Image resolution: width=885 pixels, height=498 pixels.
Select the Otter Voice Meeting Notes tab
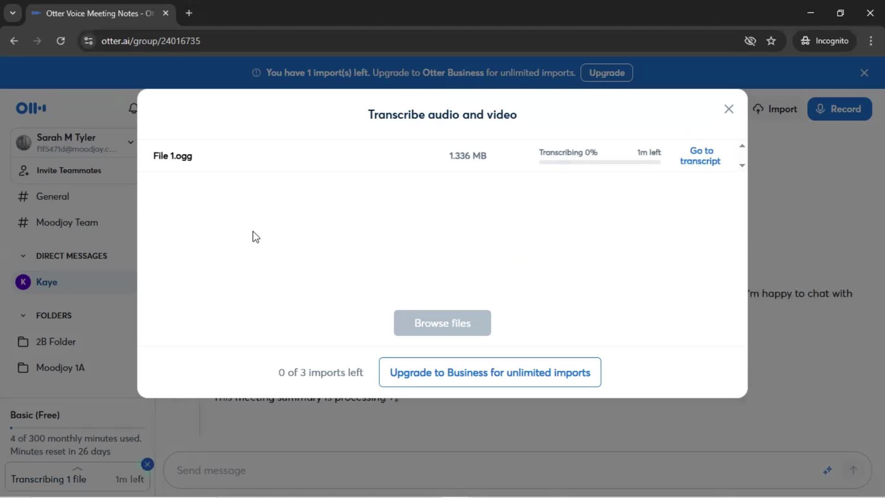100,13
